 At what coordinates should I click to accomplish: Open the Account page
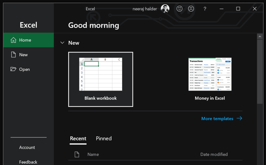click(x=27, y=147)
